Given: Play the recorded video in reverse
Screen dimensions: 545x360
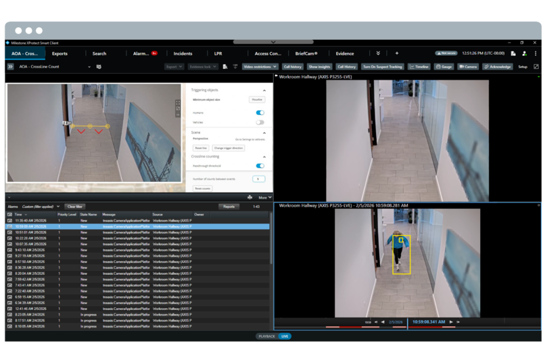Looking at the screenshot, I should point(383,322).
